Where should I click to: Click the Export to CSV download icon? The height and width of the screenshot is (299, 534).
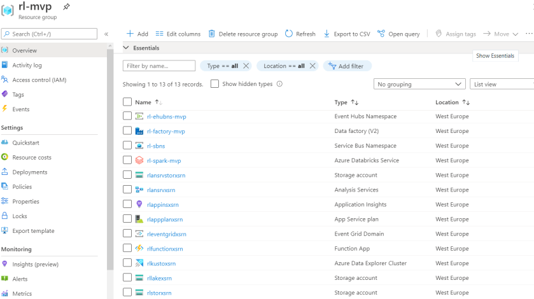tap(327, 34)
